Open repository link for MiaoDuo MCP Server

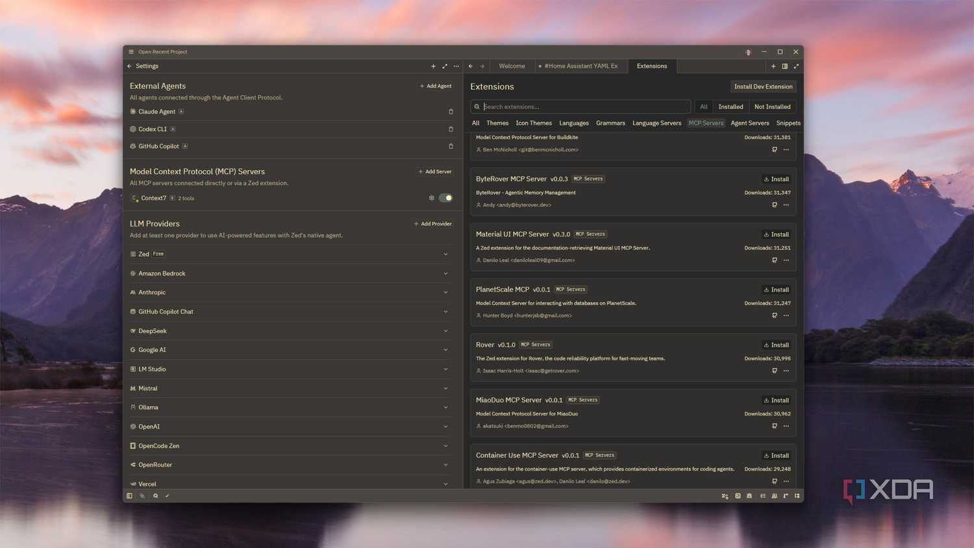[774, 427]
